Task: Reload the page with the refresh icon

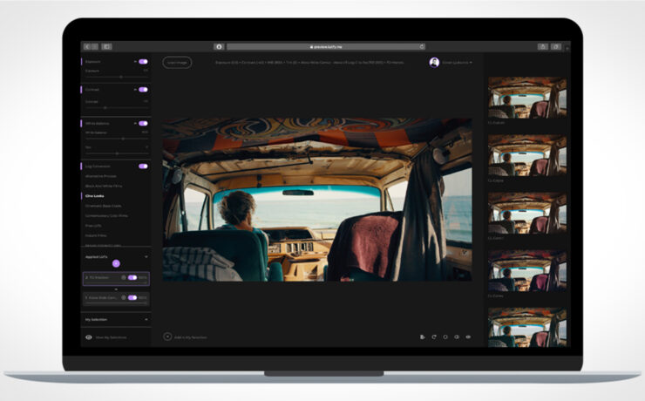Action: point(422,47)
